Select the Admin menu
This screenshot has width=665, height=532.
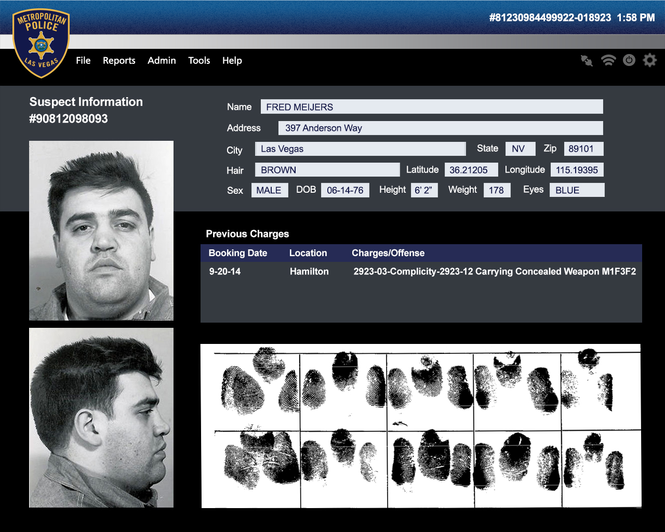162,61
